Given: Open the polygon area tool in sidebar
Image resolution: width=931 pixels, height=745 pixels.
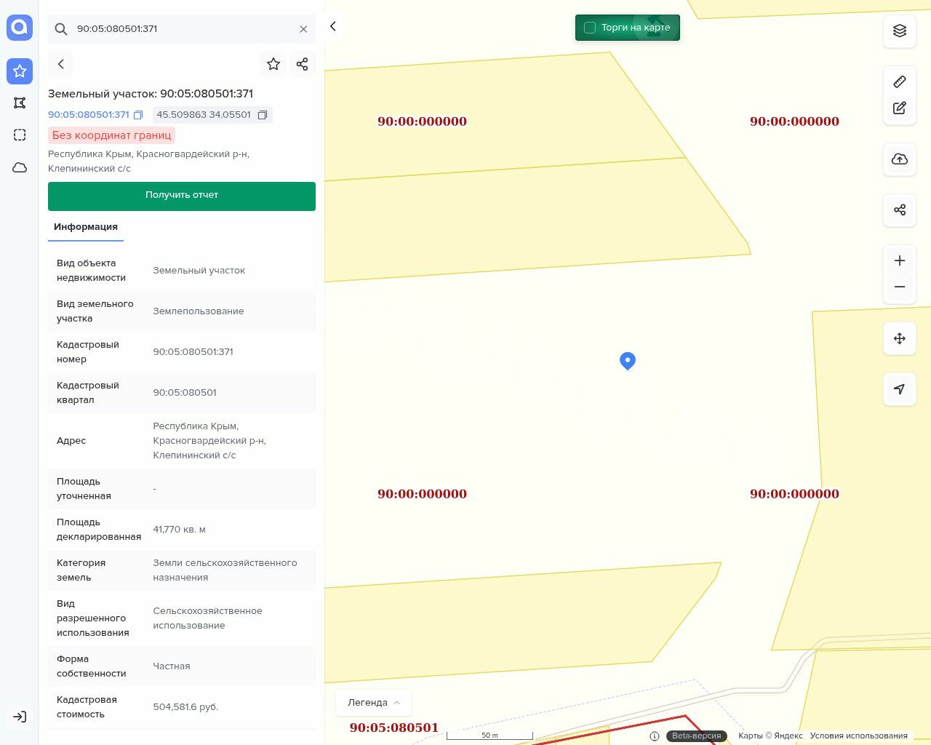Looking at the screenshot, I should 20,103.
